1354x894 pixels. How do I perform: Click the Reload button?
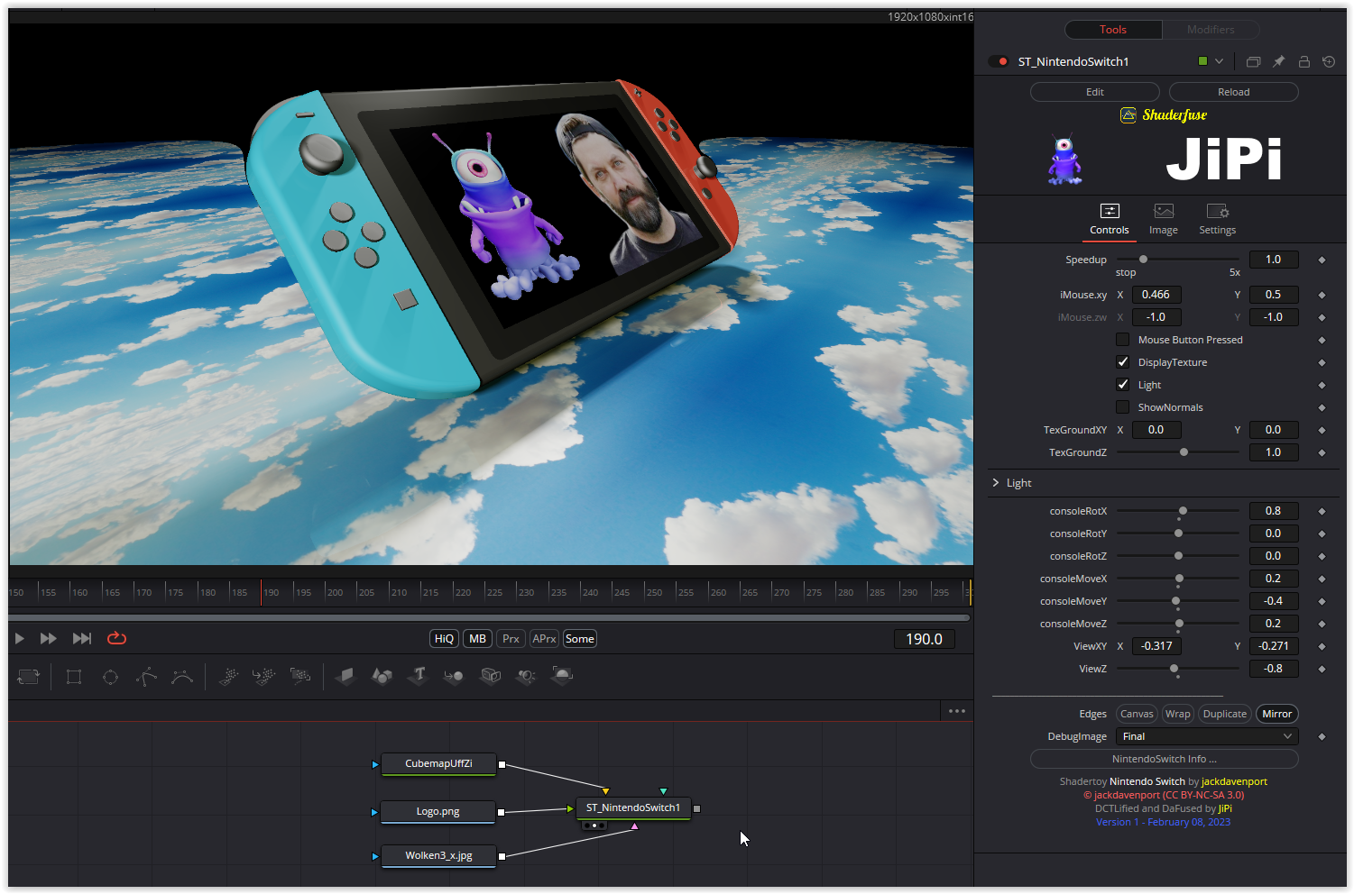[1234, 92]
